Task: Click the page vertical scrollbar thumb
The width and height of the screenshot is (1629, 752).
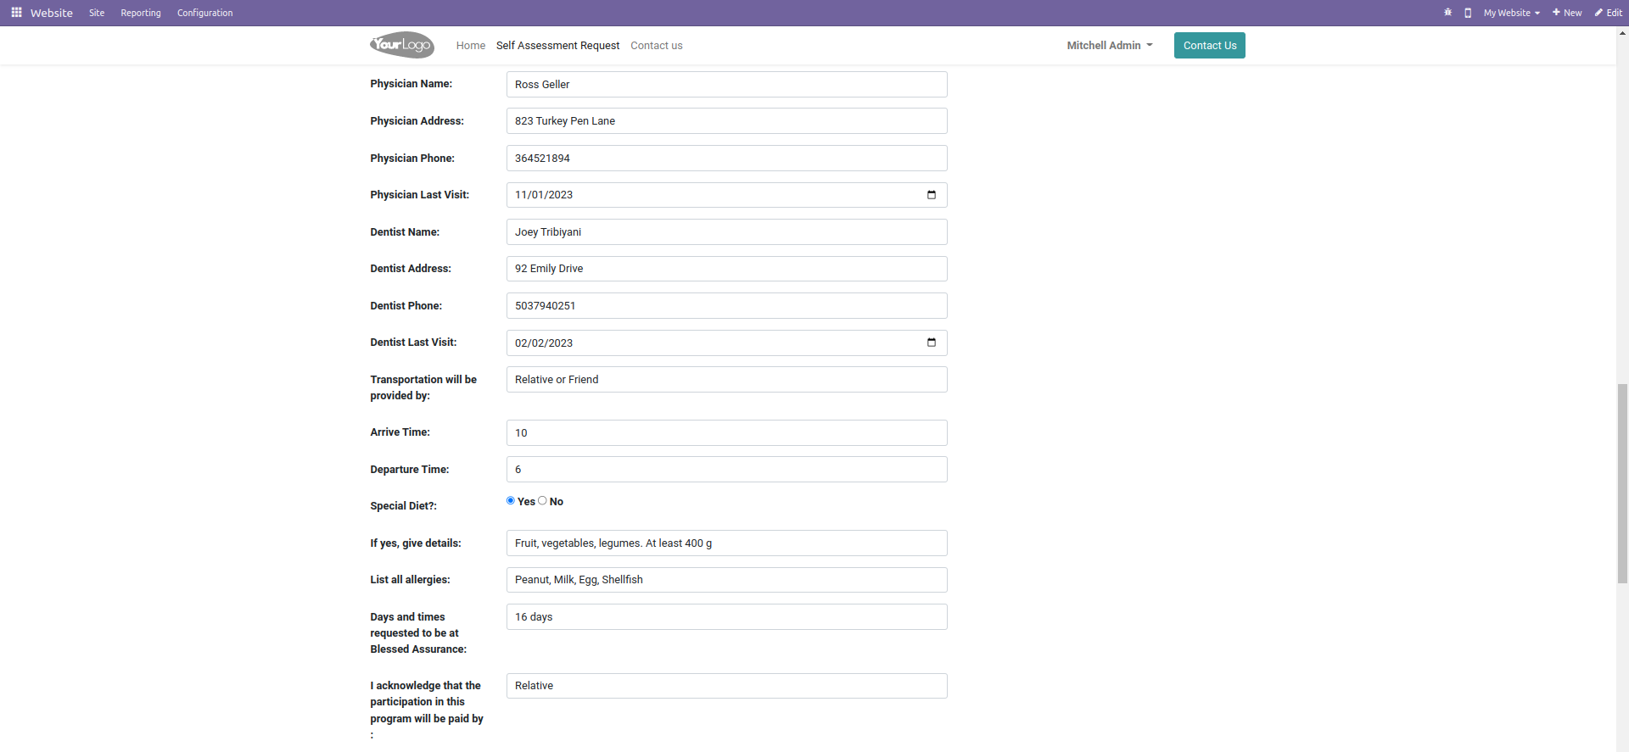Action: 1623,483
